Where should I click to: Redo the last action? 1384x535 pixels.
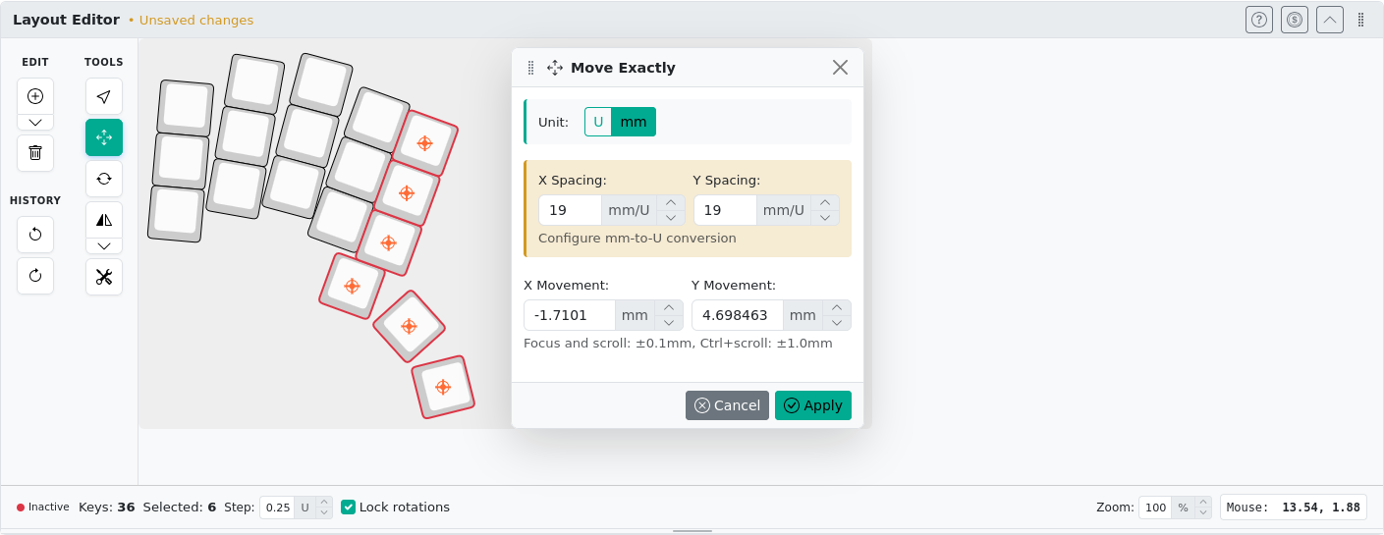[35, 276]
